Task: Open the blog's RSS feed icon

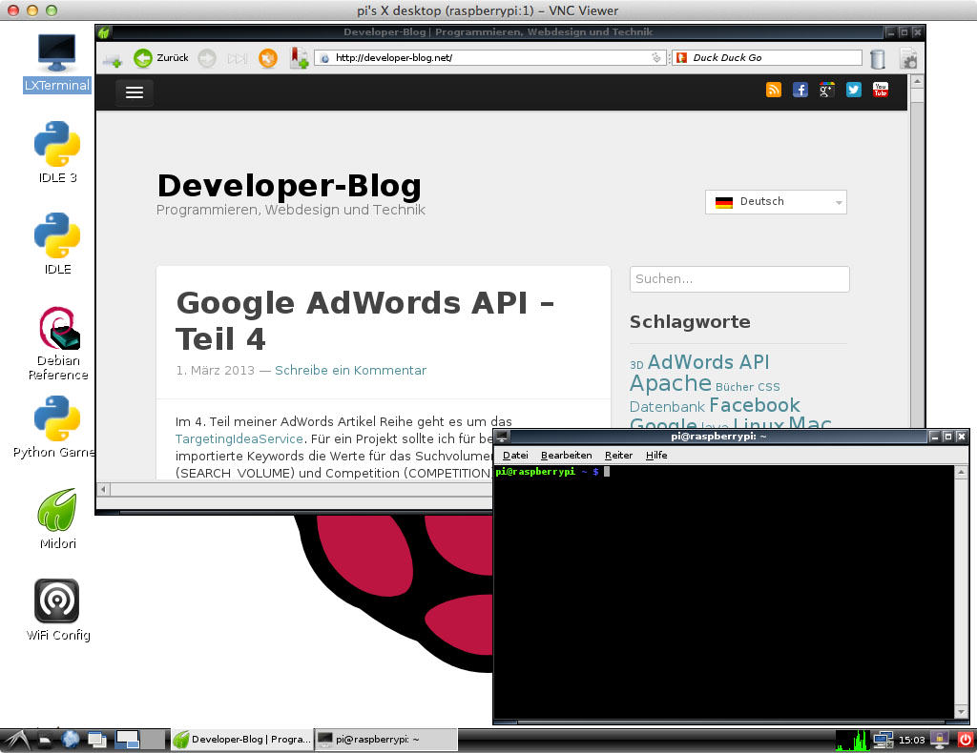Action: [774, 90]
